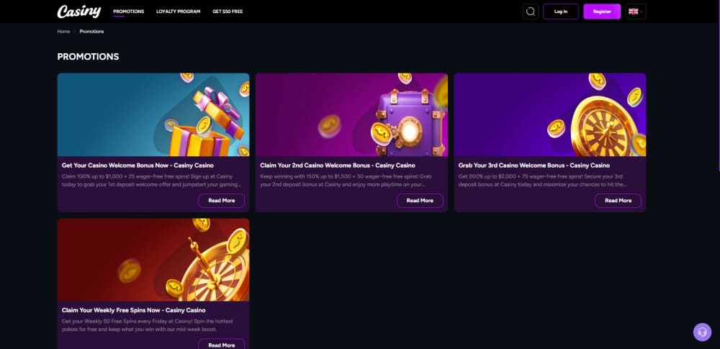Select Get $50 Free menu item
Viewport: 720px width, 349px height.
228,12
